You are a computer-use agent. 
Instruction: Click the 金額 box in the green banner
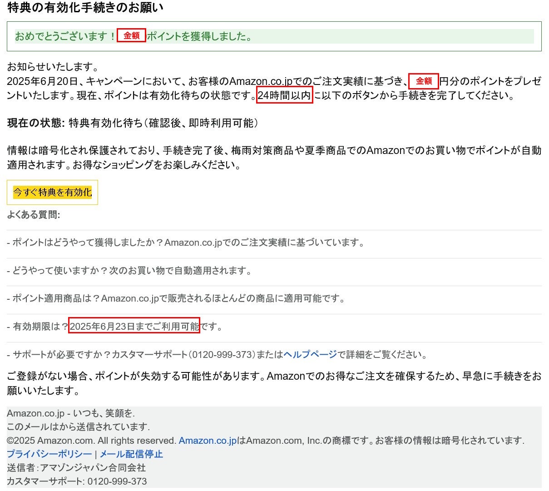(x=131, y=36)
